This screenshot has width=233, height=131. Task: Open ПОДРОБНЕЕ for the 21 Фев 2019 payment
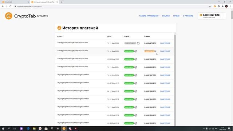coord(165,107)
